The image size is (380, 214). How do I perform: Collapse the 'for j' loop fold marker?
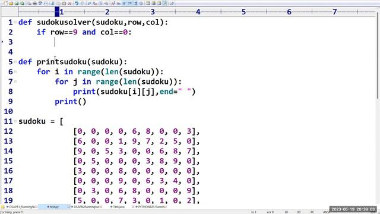click(15, 81)
